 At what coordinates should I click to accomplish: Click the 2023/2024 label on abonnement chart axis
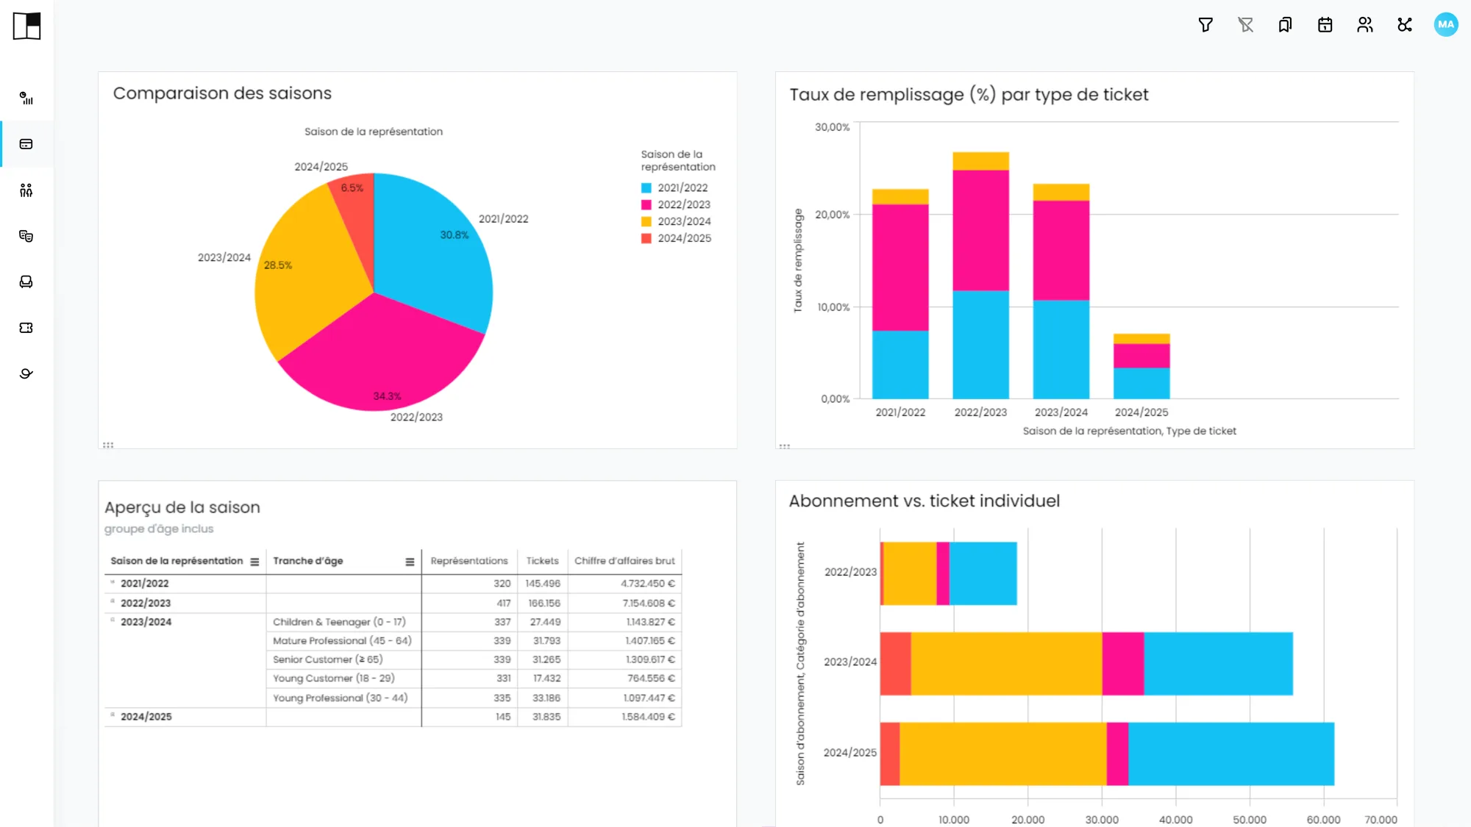tap(850, 662)
